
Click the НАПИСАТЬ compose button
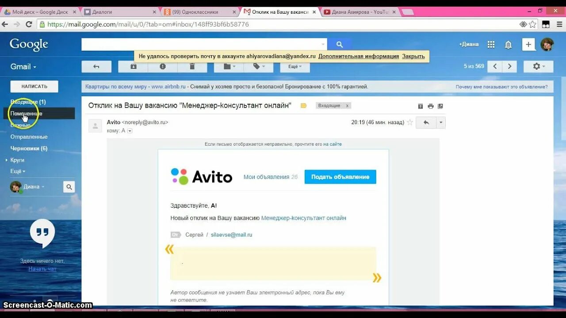point(34,86)
